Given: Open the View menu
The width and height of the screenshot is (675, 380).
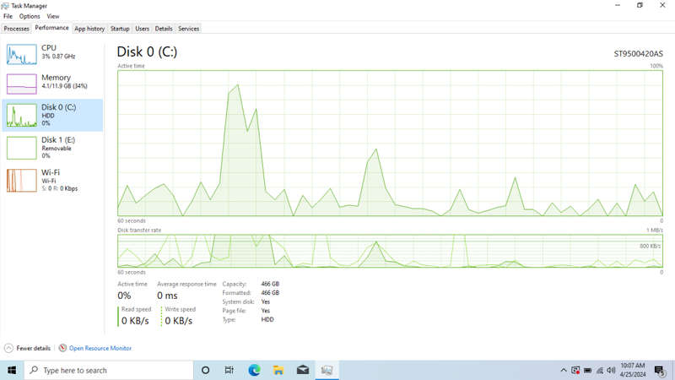Looking at the screenshot, I should pyautogui.click(x=53, y=16).
